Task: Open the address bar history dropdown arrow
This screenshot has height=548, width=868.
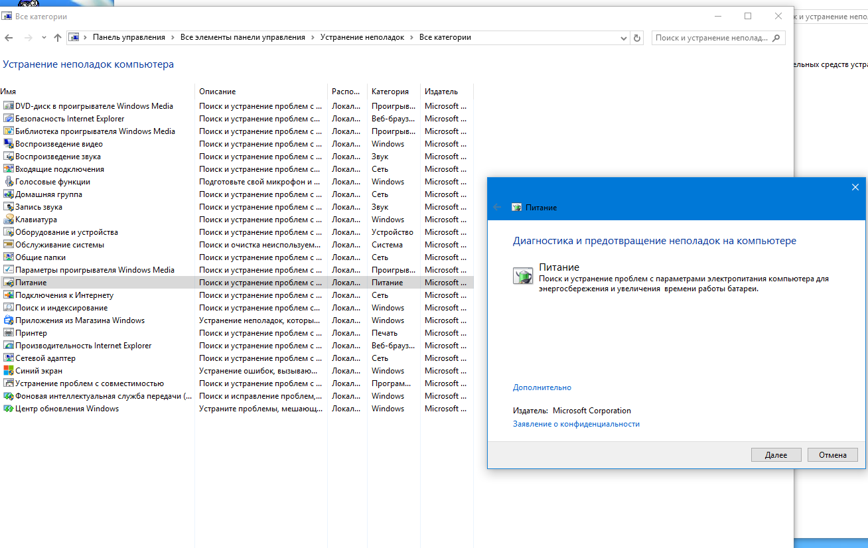Action: click(x=623, y=38)
